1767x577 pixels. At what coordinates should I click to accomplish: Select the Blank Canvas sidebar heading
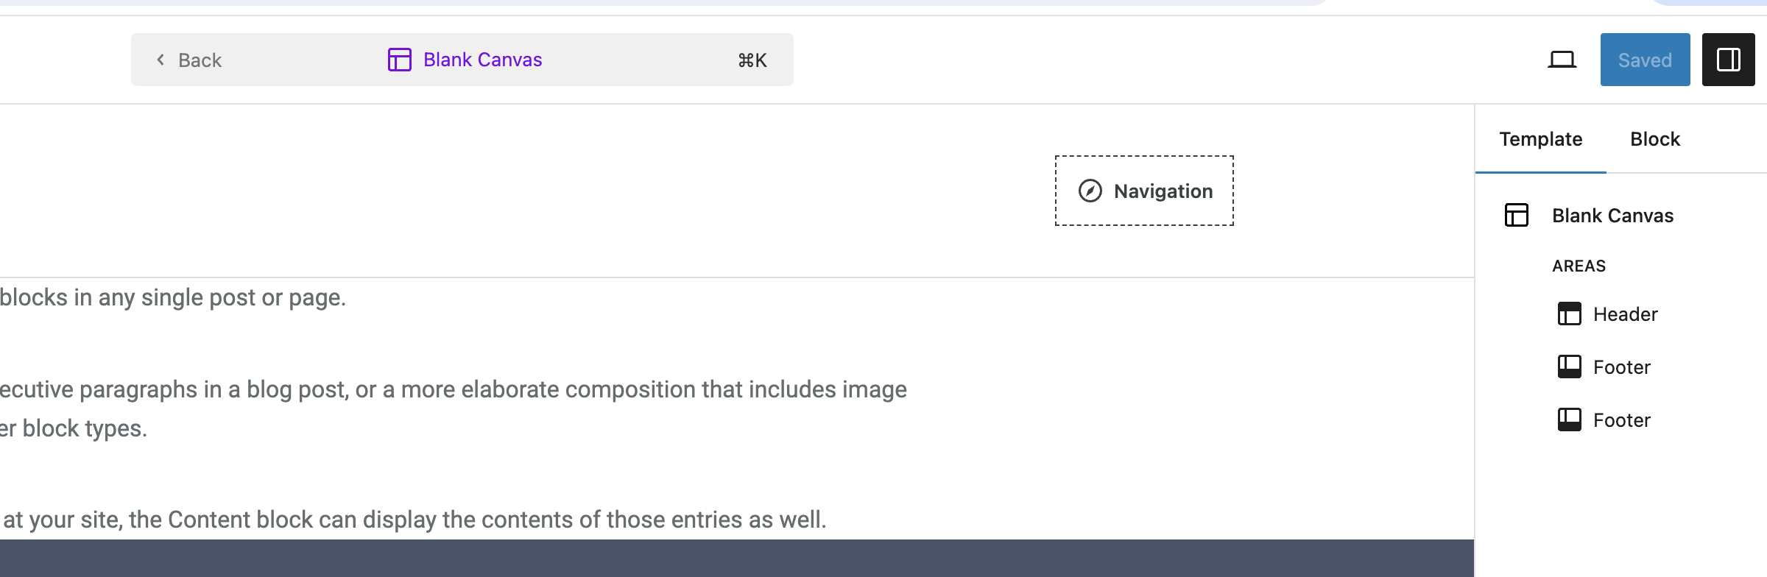(1612, 216)
